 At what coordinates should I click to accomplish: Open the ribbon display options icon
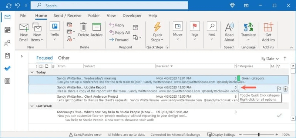[246, 6]
